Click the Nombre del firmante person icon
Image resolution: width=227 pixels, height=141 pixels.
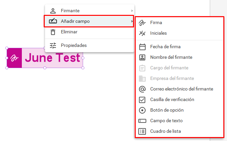142,57
